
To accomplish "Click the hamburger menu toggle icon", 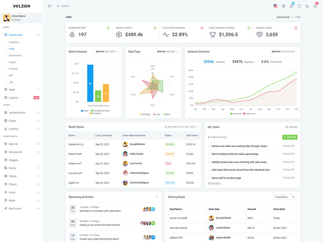I will point(50,6).
